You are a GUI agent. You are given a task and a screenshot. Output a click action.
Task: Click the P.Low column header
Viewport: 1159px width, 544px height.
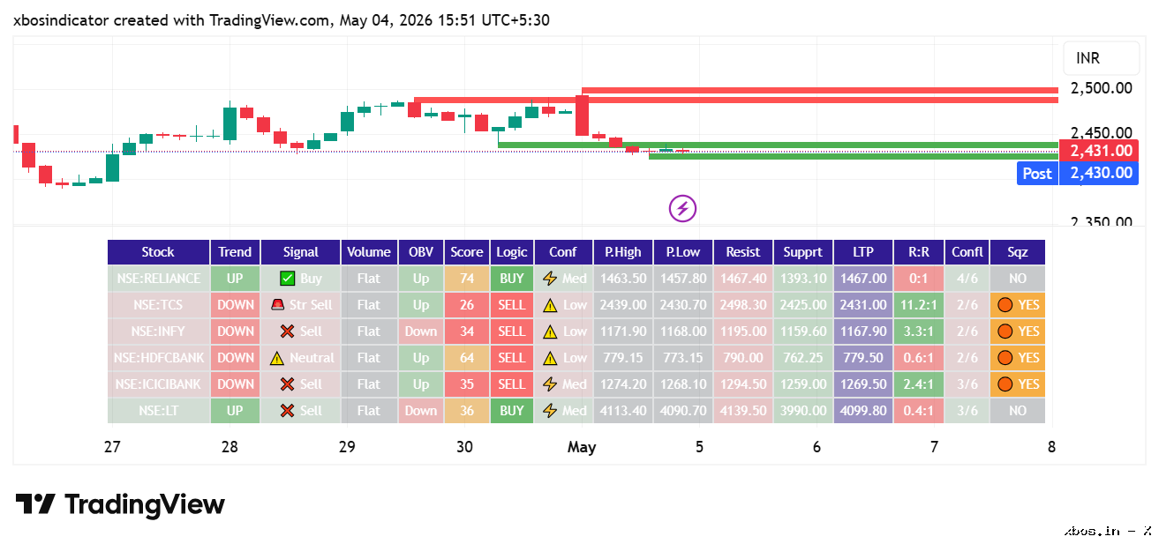[x=683, y=252]
